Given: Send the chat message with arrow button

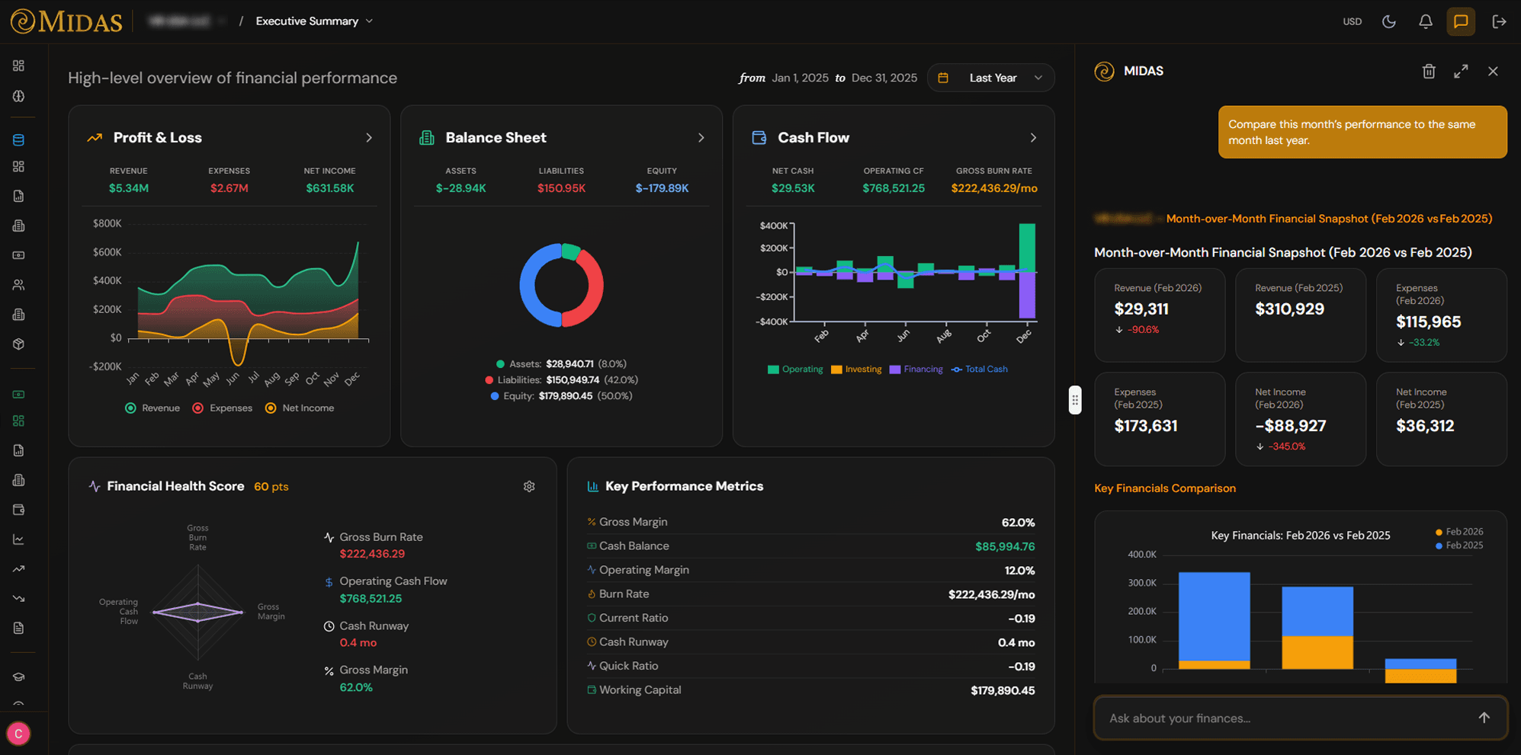Looking at the screenshot, I should pos(1484,718).
